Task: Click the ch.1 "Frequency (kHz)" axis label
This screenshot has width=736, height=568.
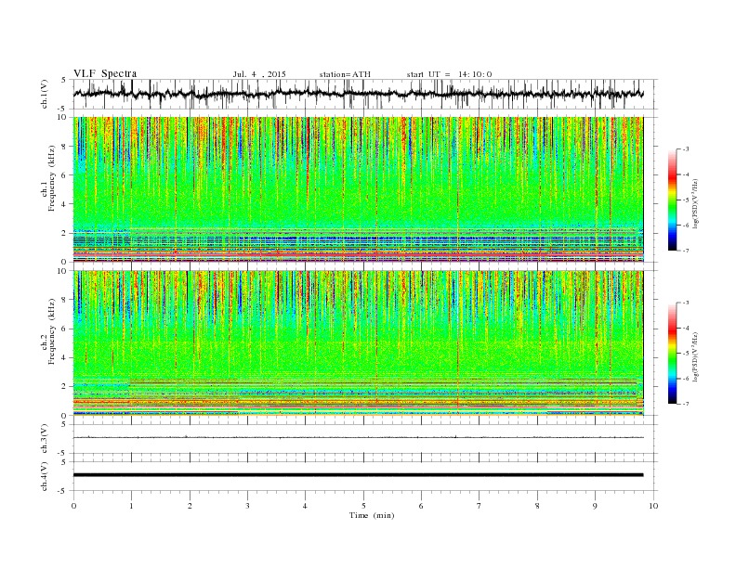Action: tap(51, 178)
